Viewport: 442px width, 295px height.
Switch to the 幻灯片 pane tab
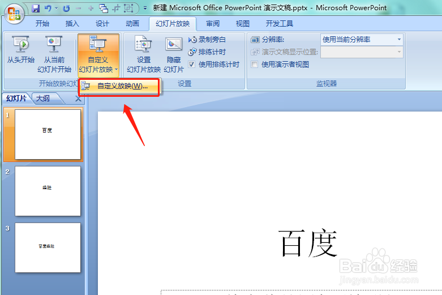[16, 99]
